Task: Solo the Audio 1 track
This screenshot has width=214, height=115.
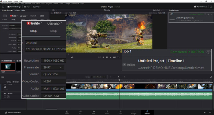Action: point(5,97)
